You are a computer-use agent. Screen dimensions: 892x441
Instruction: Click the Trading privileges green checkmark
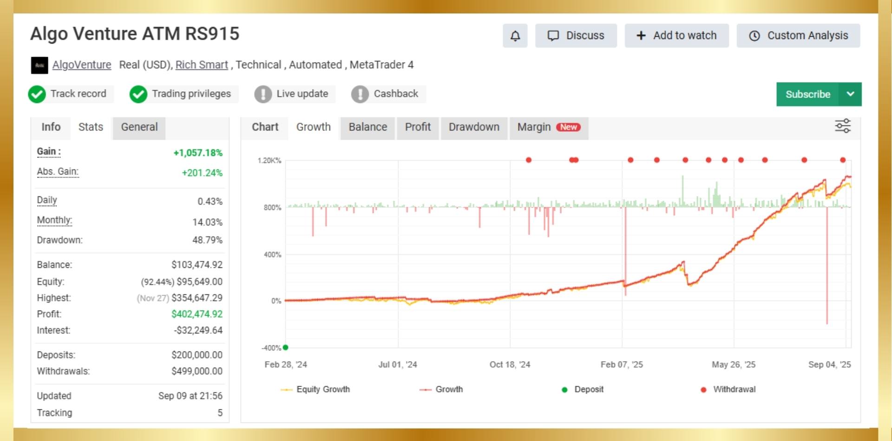(138, 94)
